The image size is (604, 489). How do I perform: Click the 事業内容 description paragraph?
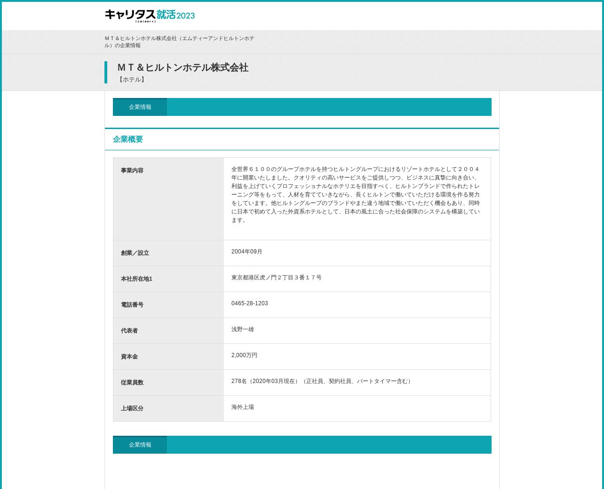pyautogui.click(x=356, y=195)
